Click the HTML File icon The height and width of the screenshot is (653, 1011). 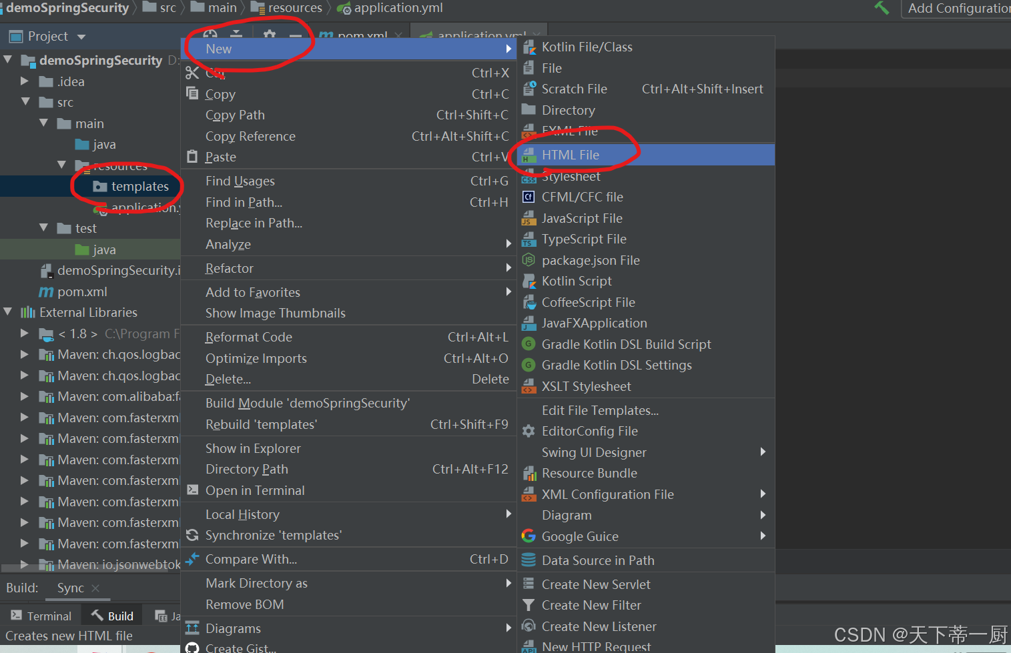(529, 155)
